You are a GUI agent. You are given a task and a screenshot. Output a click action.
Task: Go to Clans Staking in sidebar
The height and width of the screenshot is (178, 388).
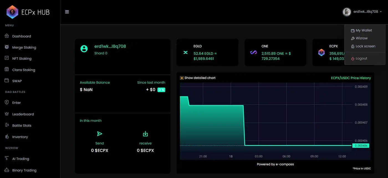[x=24, y=70]
